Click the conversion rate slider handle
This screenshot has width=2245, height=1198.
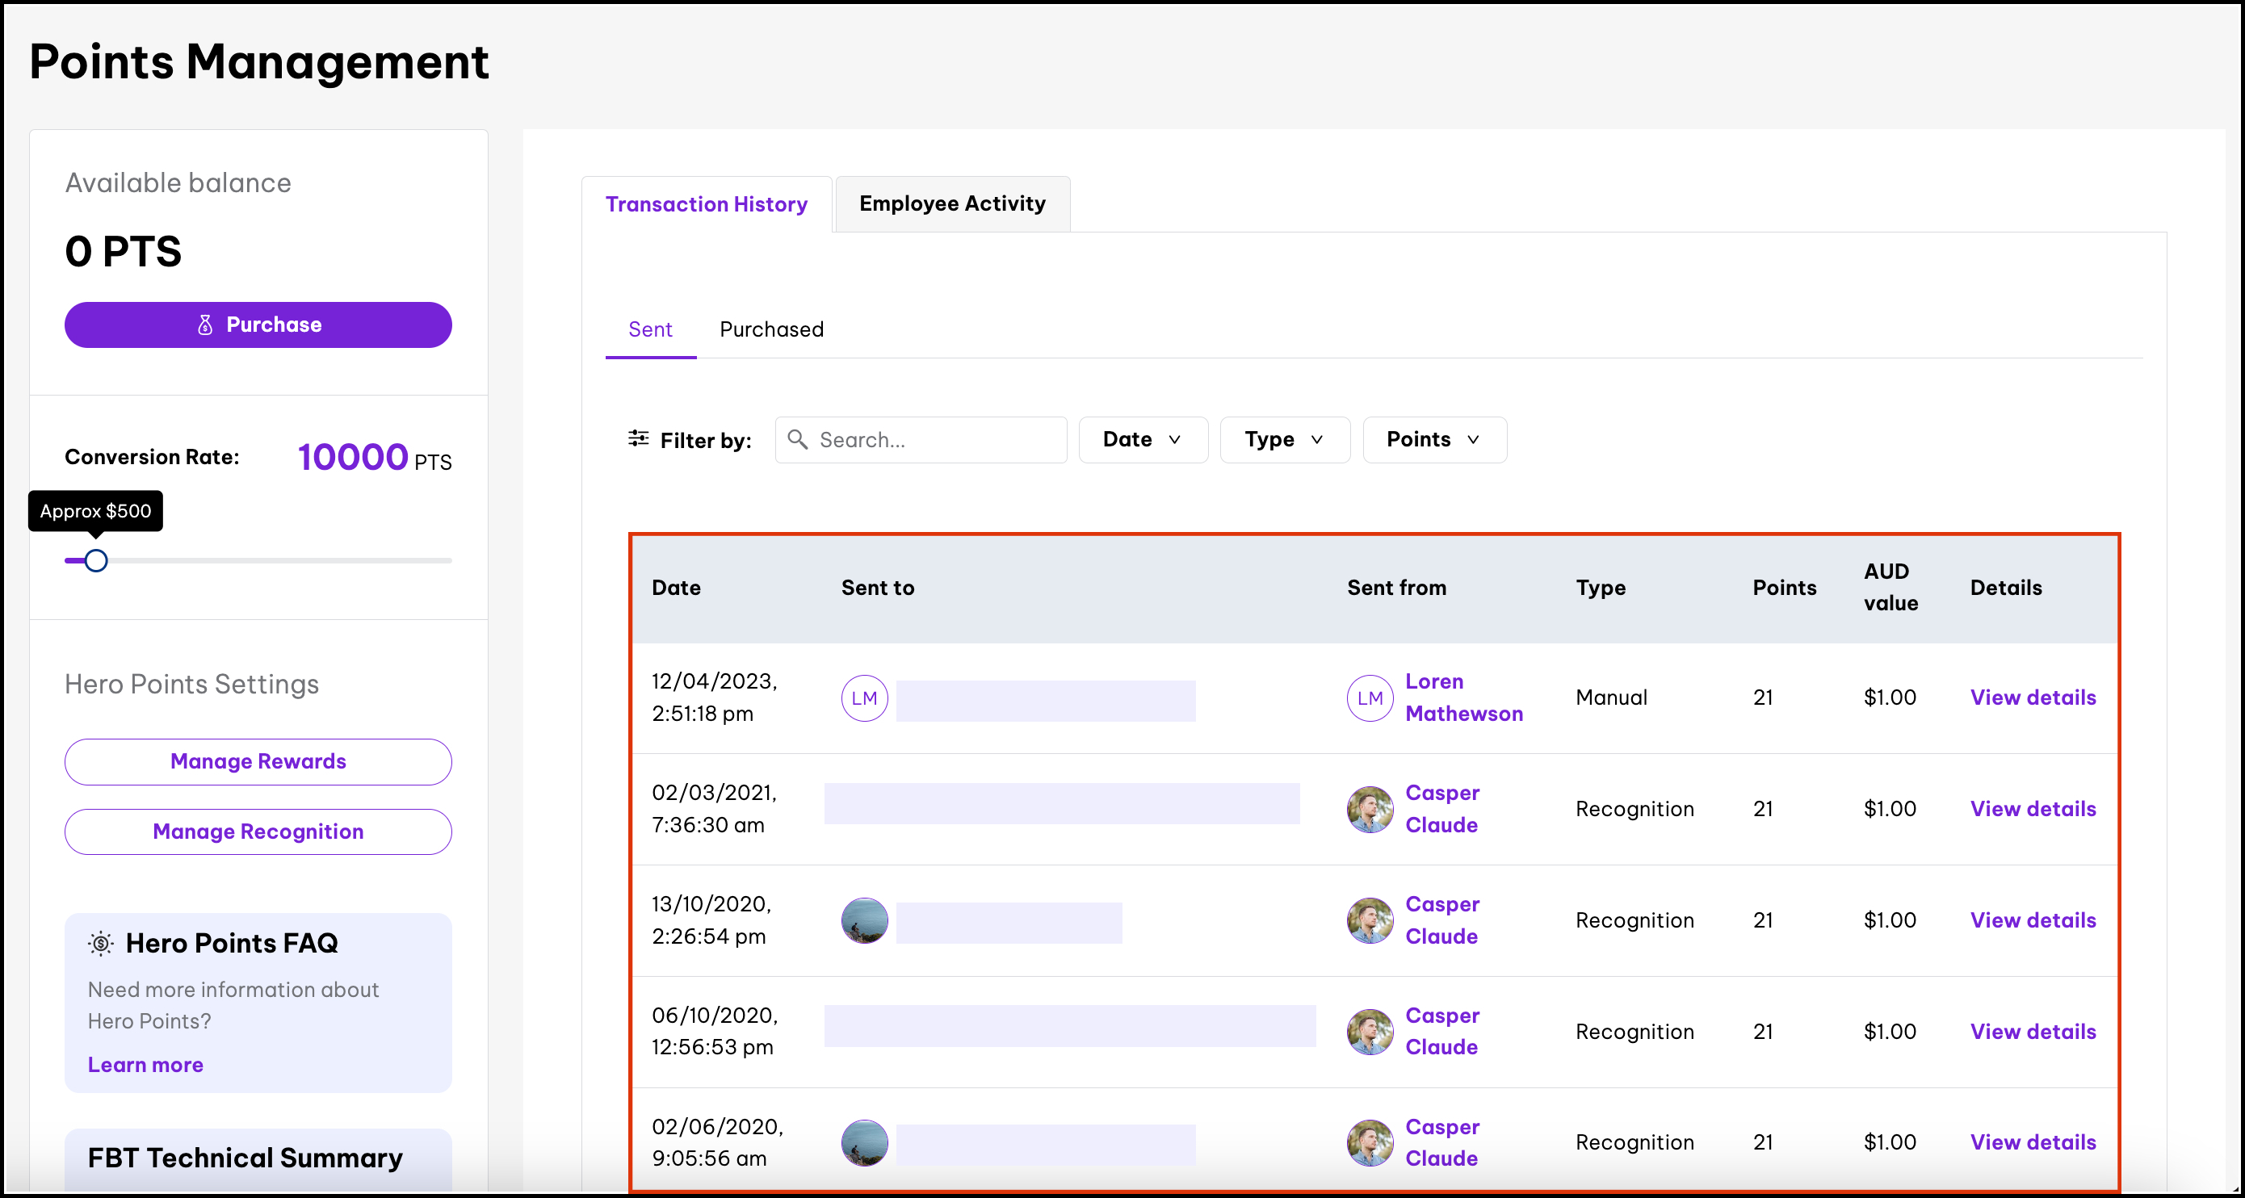(97, 560)
